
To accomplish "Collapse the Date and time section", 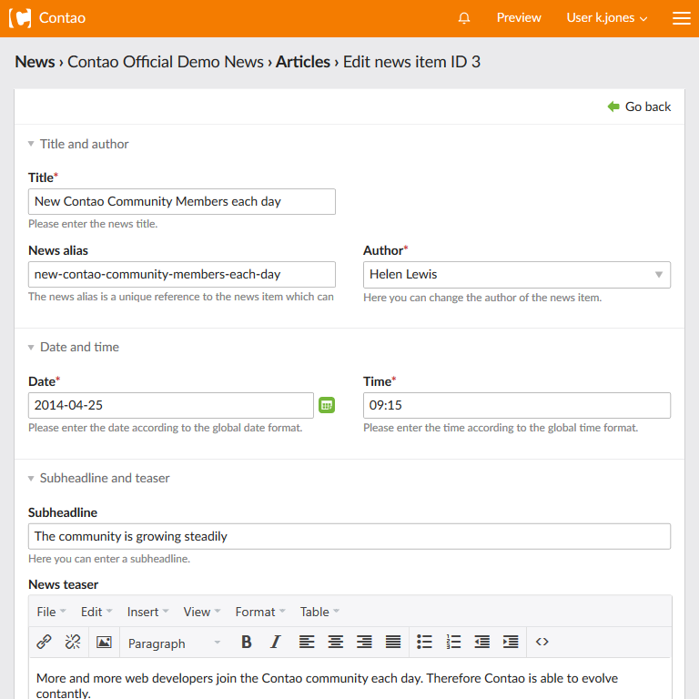I will [x=74, y=347].
